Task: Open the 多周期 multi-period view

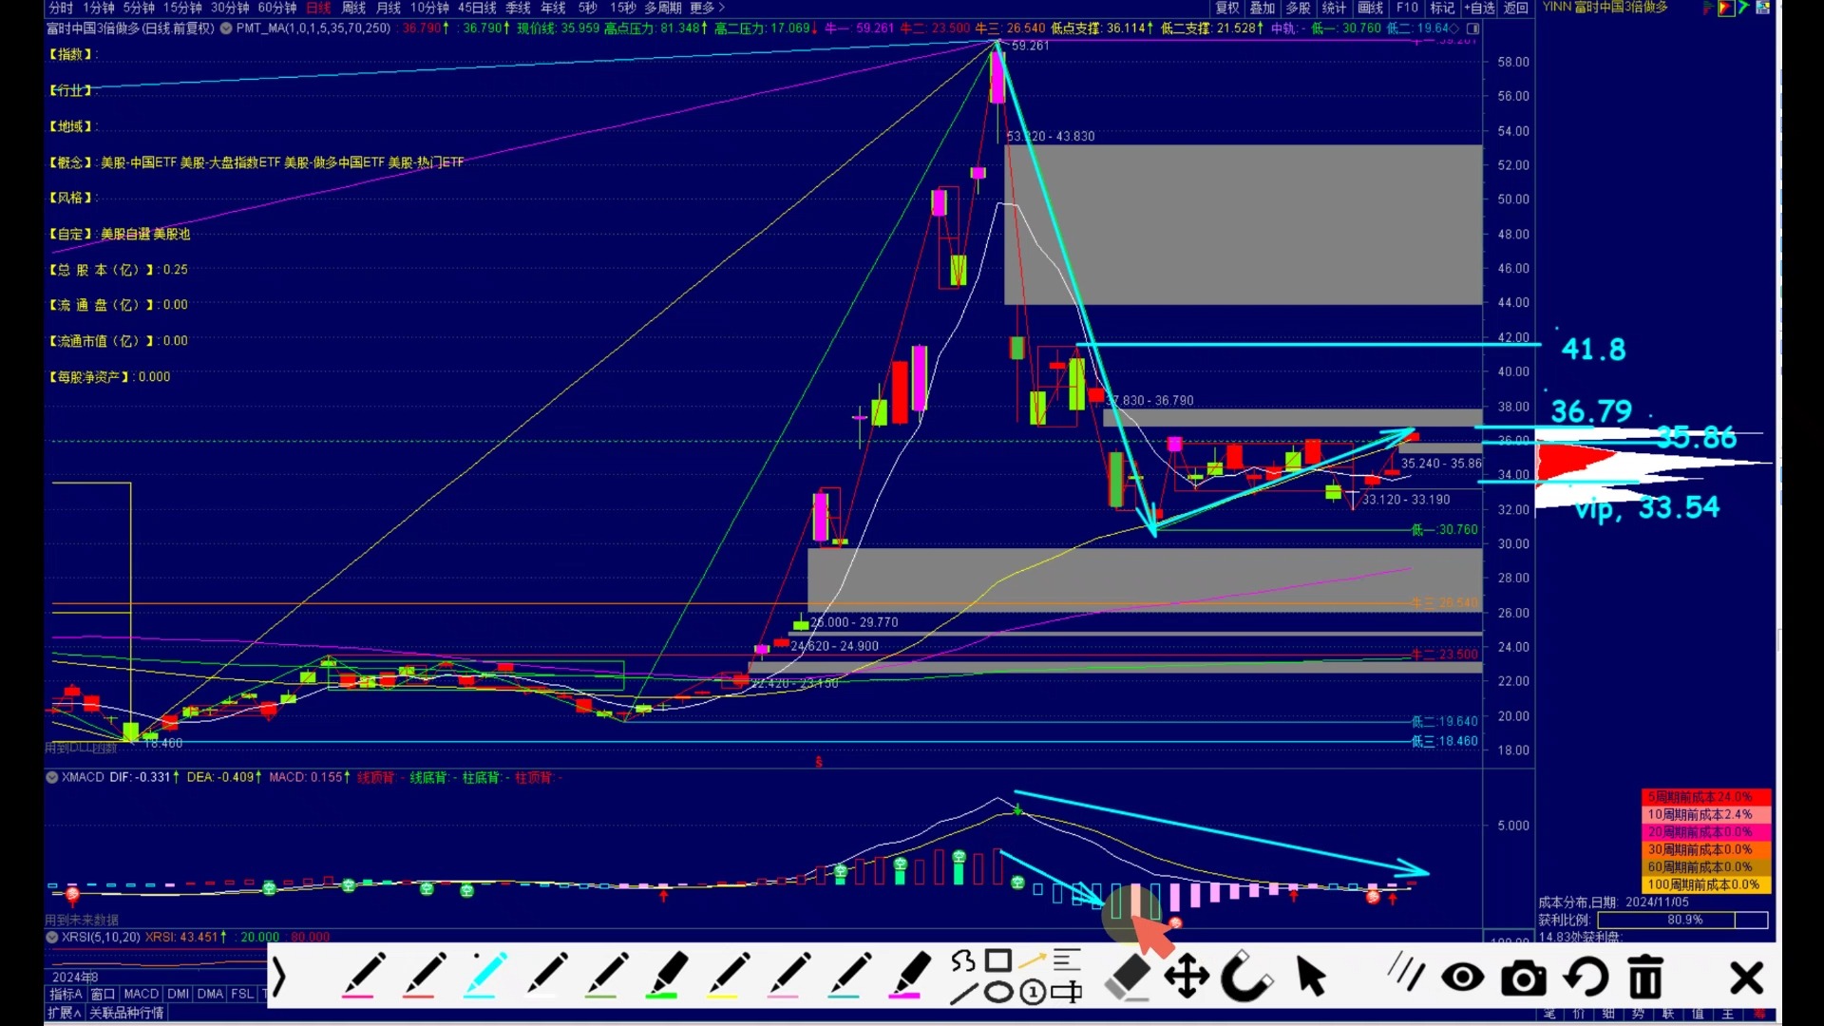Action: pyautogui.click(x=663, y=8)
